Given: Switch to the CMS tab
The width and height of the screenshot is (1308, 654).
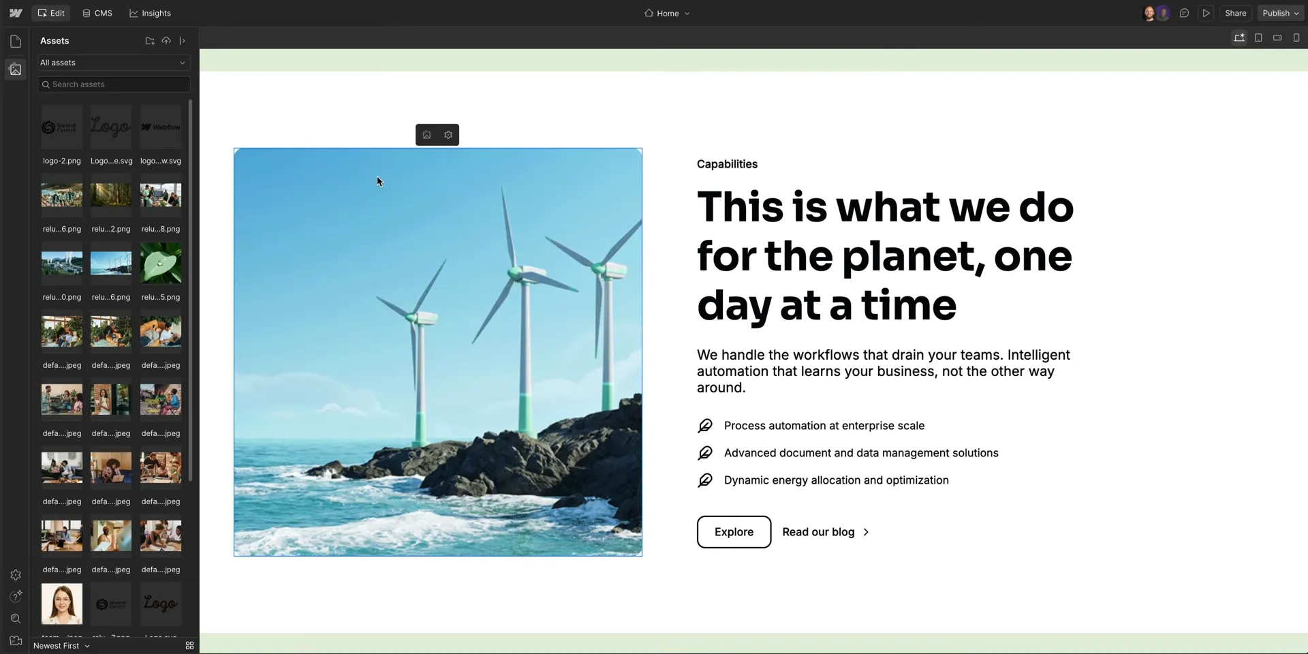Looking at the screenshot, I should tap(97, 13).
